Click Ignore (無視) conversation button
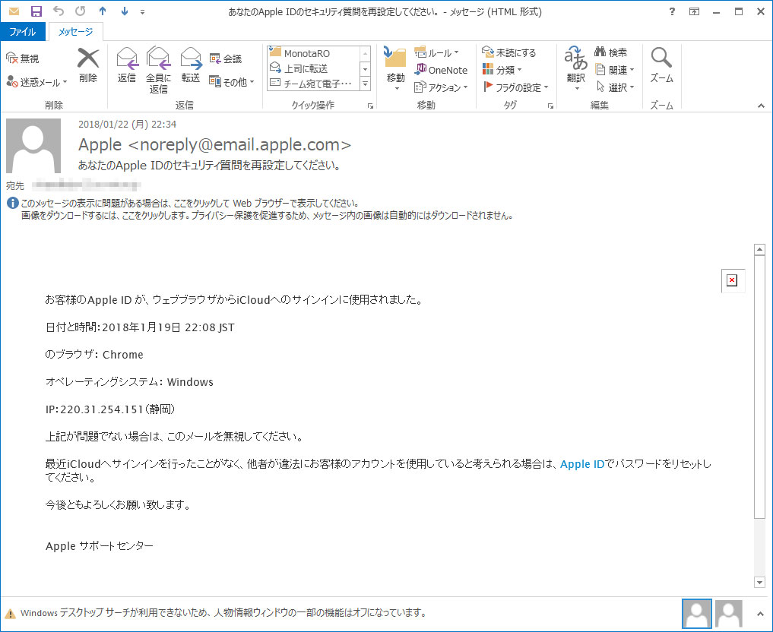The width and height of the screenshot is (773, 632). (23, 58)
